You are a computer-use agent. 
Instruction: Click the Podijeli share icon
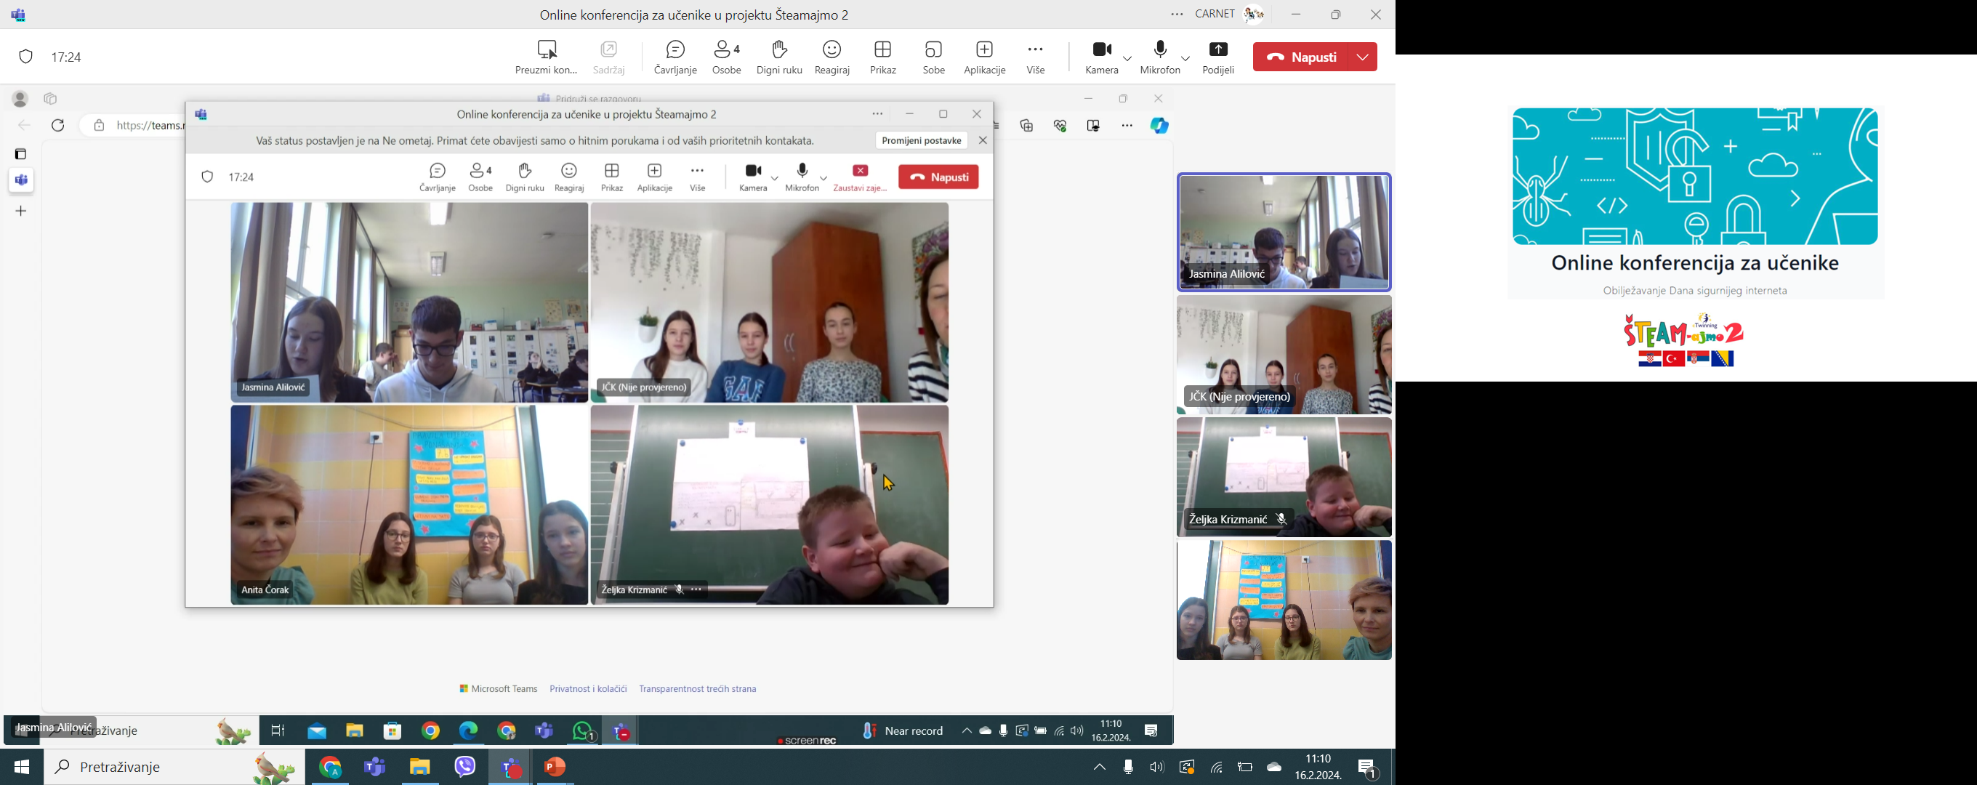tap(1218, 50)
